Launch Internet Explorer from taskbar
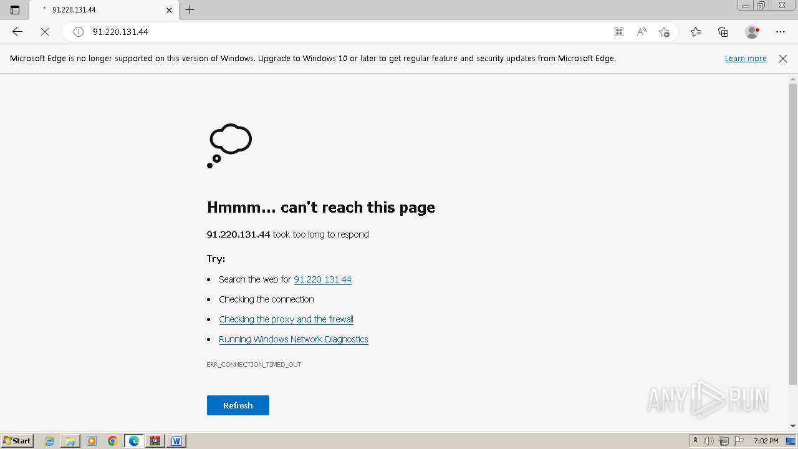 [x=50, y=441]
